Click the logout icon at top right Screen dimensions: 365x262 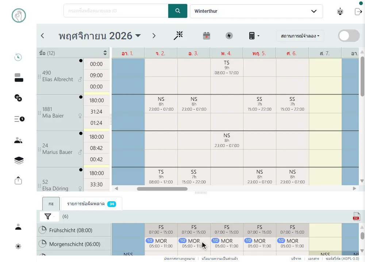coord(358,11)
